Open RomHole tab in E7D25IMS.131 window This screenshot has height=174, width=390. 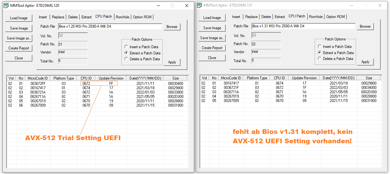pyautogui.click(x=316, y=17)
